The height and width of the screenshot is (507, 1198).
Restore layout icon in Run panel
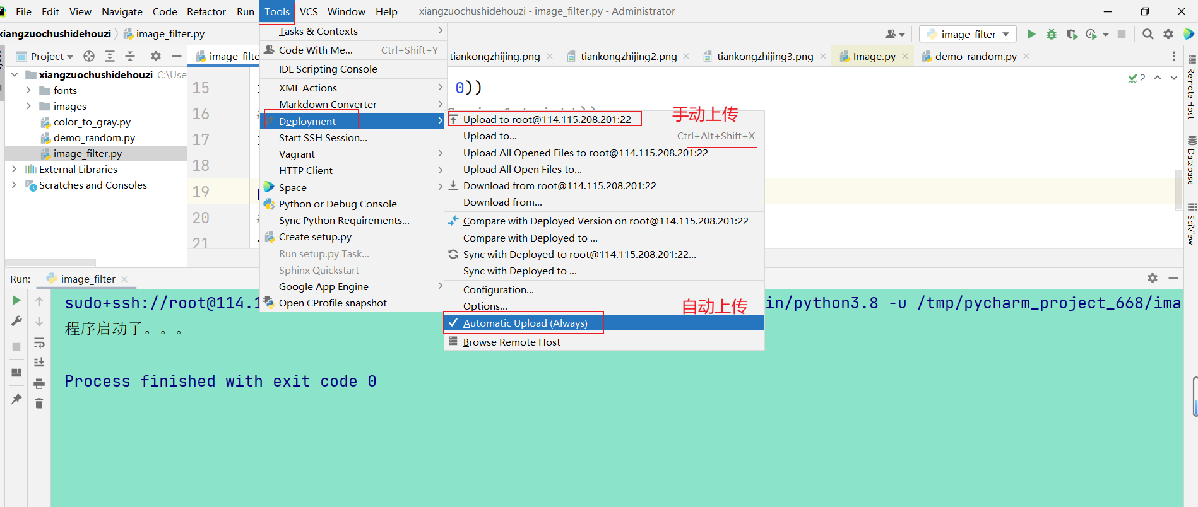click(16, 373)
